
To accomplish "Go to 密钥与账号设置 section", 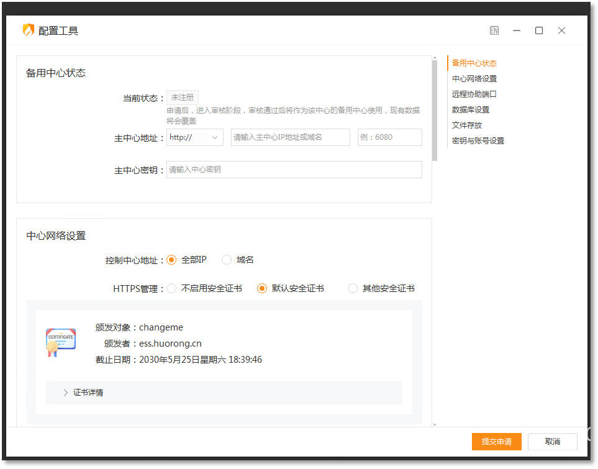I will (478, 141).
